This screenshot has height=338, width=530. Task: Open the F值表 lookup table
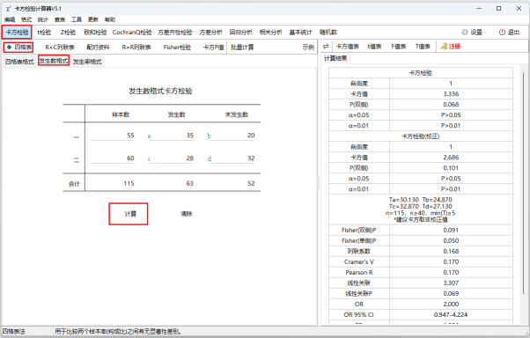click(x=398, y=47)
